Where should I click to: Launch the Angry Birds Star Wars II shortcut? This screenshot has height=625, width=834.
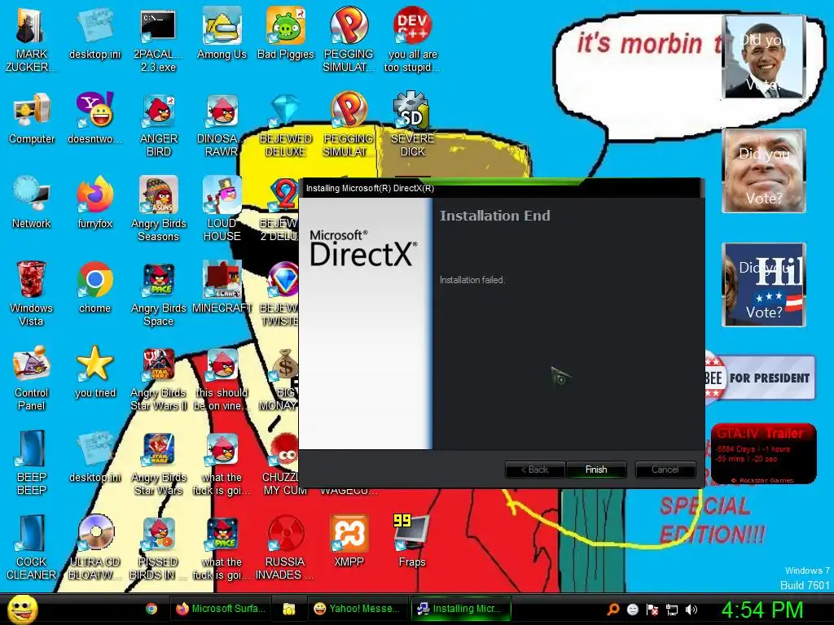159,378
